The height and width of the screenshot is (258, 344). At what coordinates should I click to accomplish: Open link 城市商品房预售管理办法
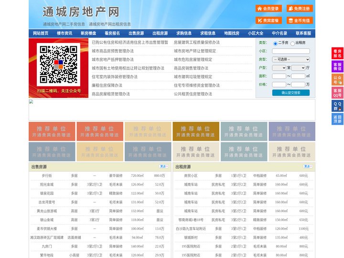[x=113, y=51]
